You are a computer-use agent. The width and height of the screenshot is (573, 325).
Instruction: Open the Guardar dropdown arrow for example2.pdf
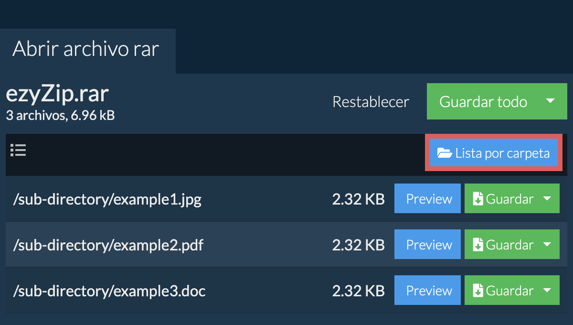point(547,245)
